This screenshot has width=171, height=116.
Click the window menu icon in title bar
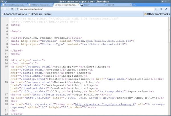5,1
